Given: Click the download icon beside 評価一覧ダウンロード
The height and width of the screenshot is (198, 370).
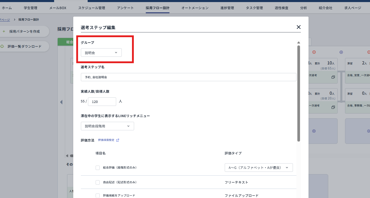Looking at the screenshot, I should (2, 46).
